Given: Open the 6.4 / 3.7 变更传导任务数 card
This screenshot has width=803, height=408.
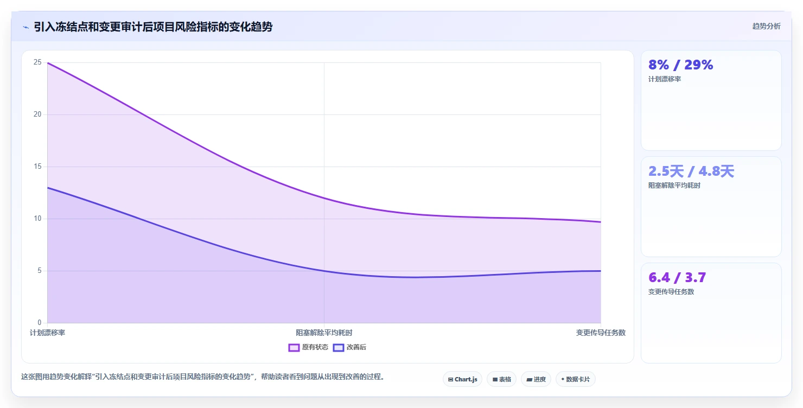Looking at the screenshot, I should click(x=711, y=313).
